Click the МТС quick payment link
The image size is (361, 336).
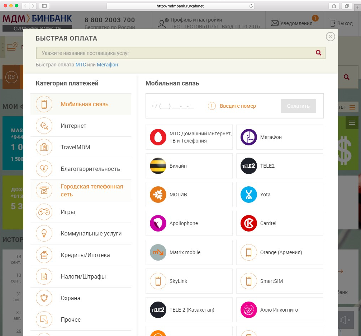(x=81, y=65)
